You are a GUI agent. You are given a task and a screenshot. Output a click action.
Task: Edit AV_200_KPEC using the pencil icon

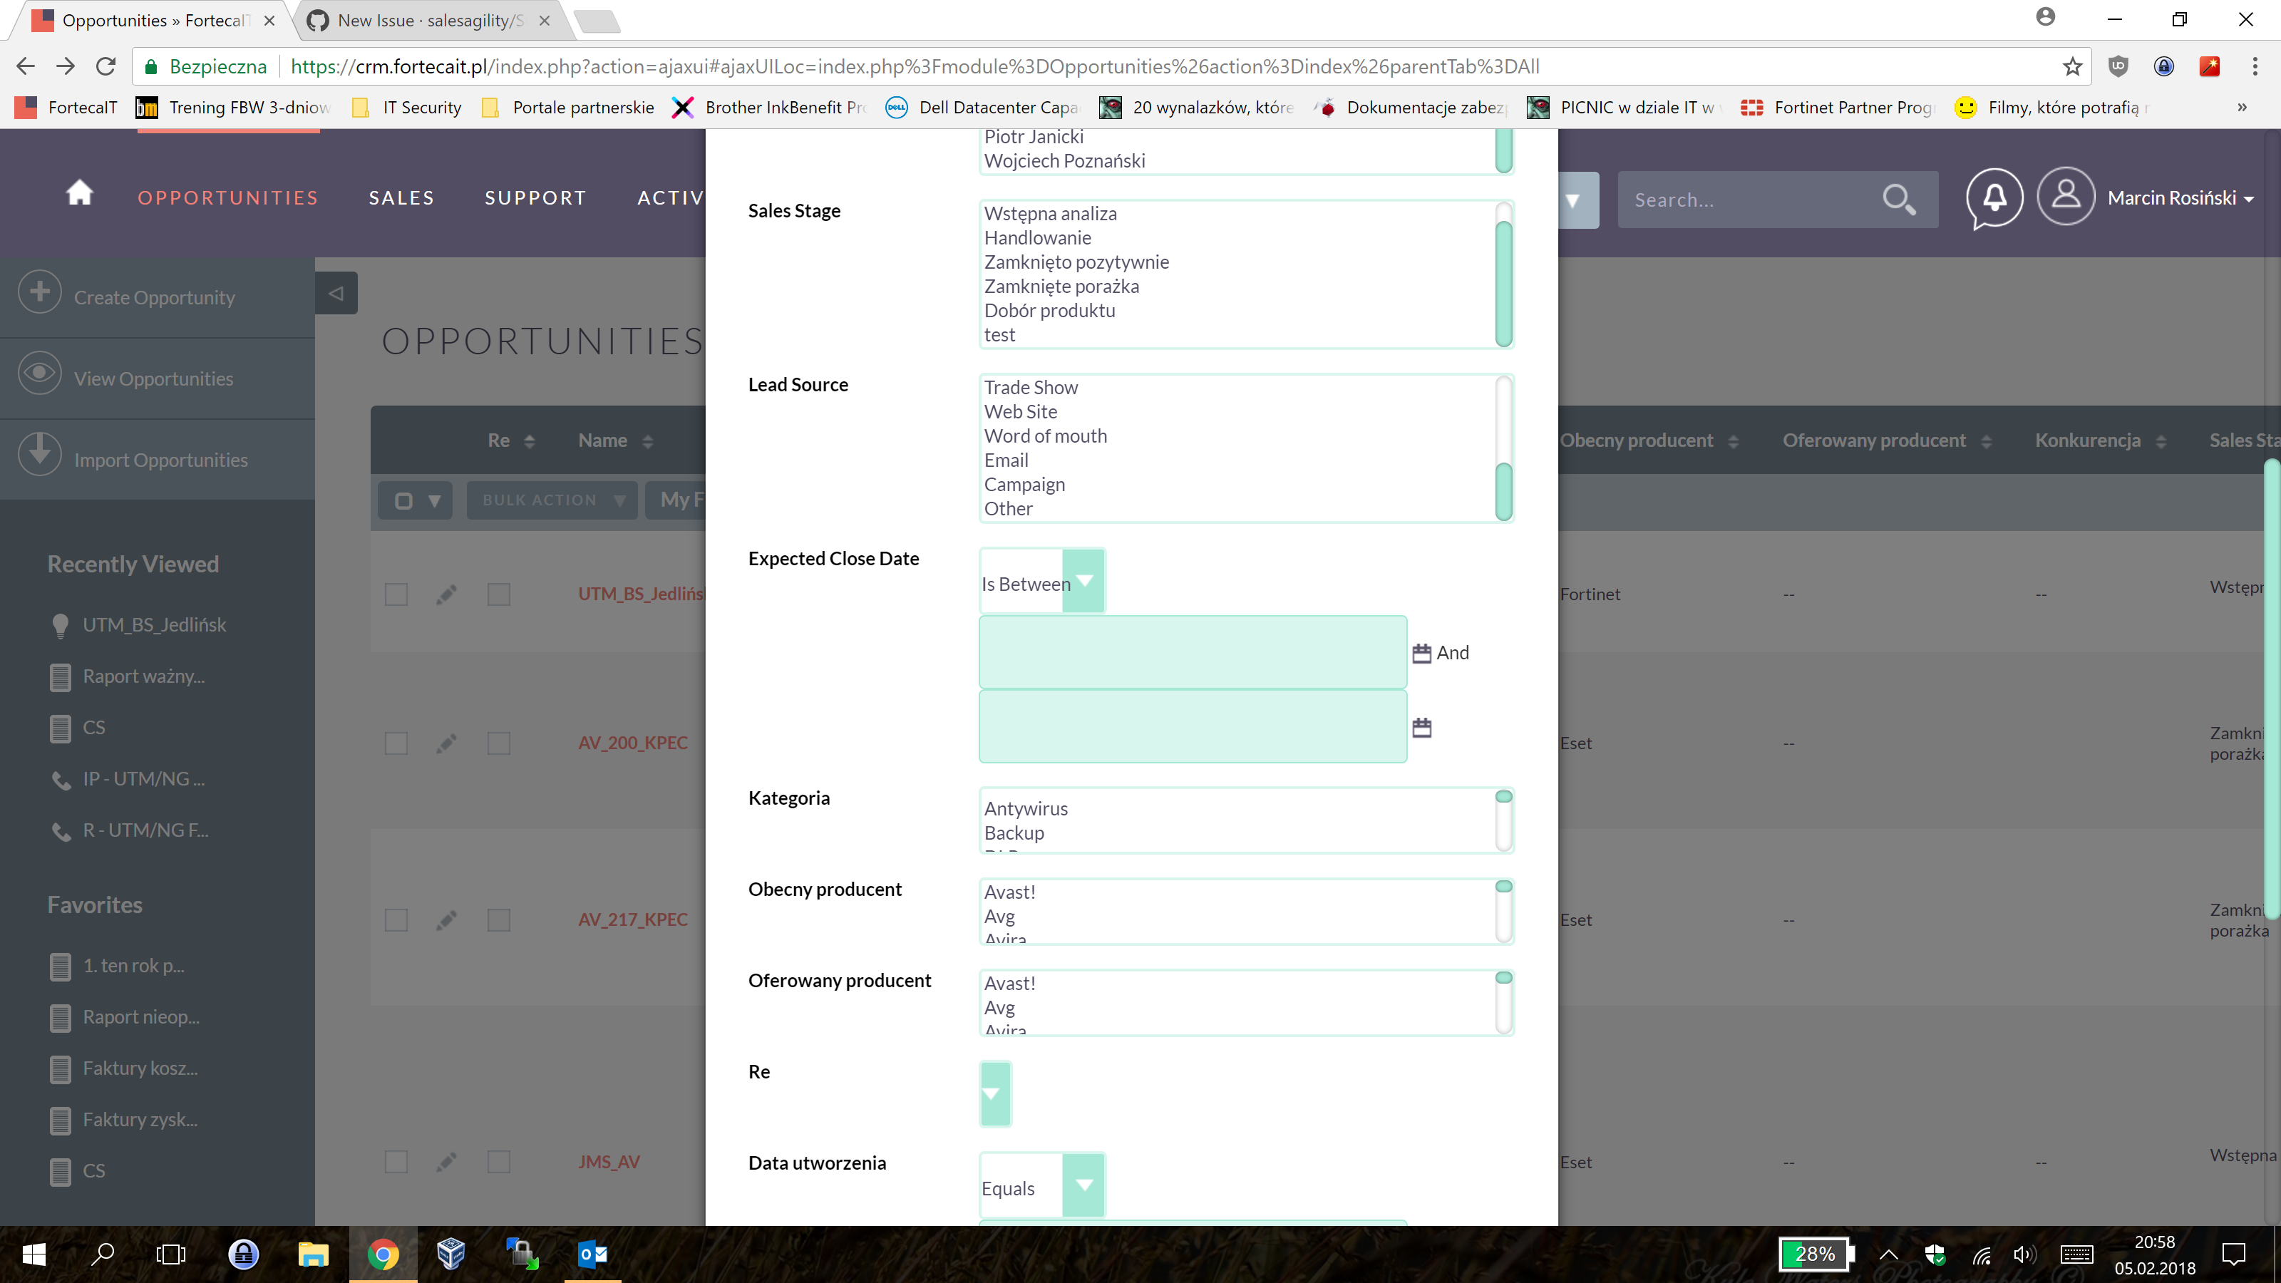click(447, 743)
